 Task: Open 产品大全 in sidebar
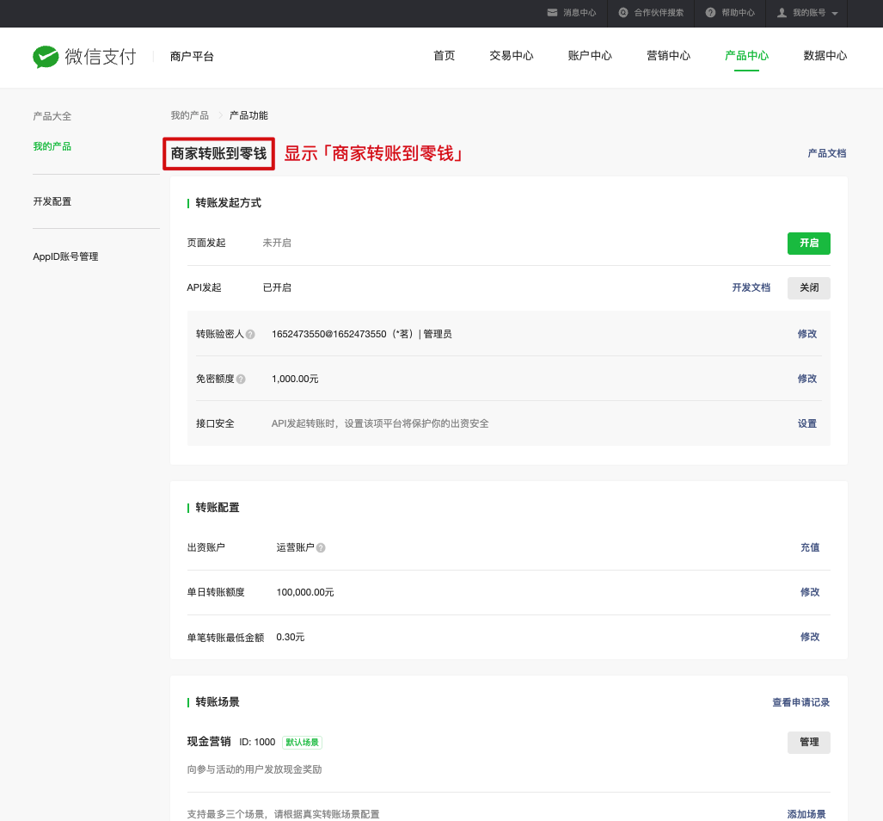[x=52, y=116]
